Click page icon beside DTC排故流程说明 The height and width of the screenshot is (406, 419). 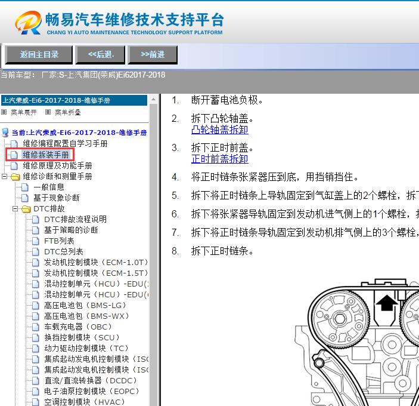[35, 220]
